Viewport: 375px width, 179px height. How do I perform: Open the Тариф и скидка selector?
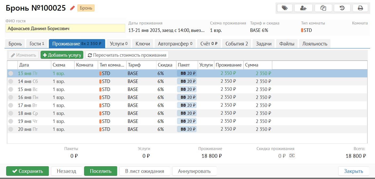[259, 30]
